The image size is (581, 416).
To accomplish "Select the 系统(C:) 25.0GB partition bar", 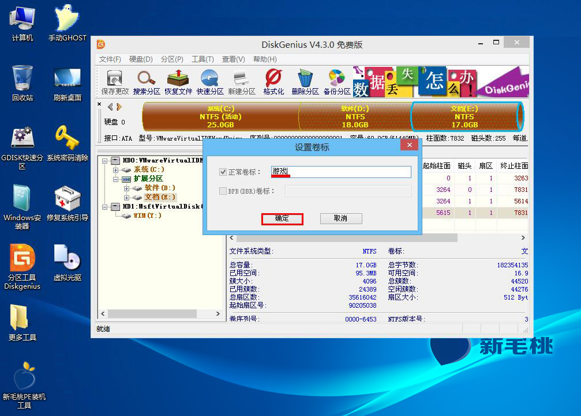I will click(221, 116).
